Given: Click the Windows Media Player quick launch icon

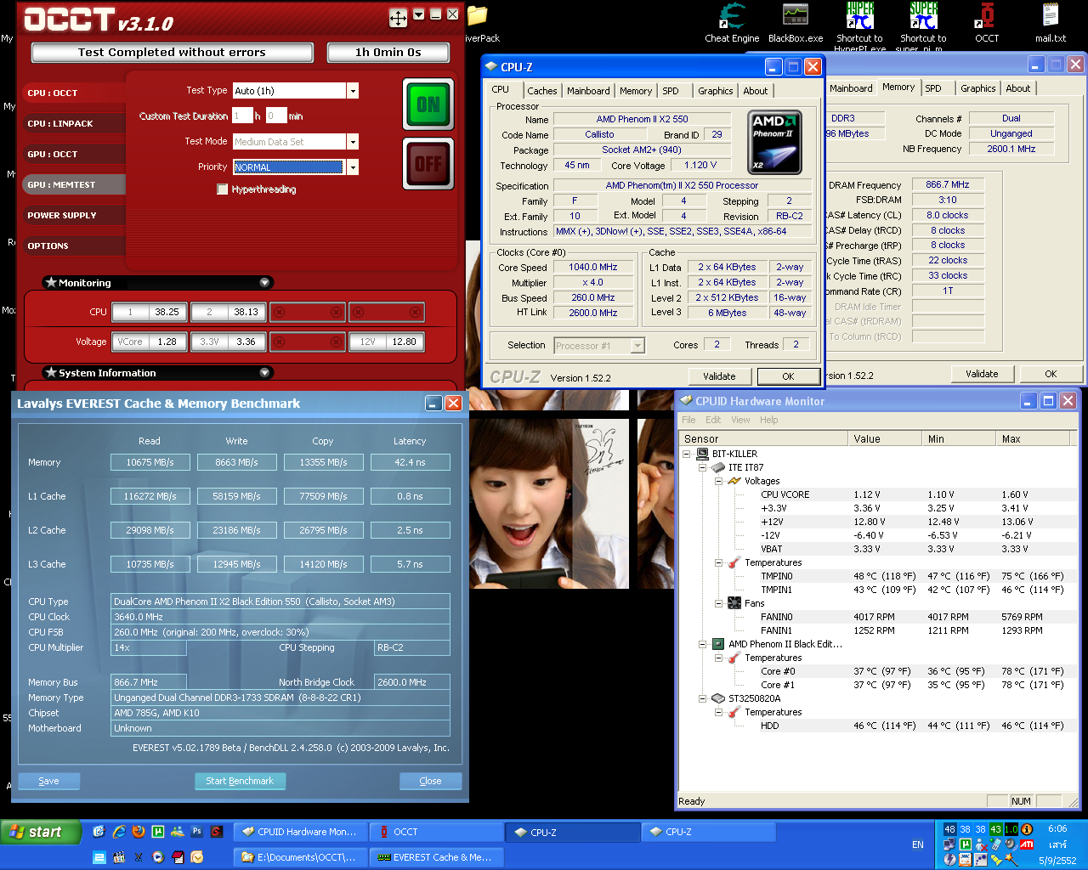Looking at the screenshot, I should click(x=158, y=857).
